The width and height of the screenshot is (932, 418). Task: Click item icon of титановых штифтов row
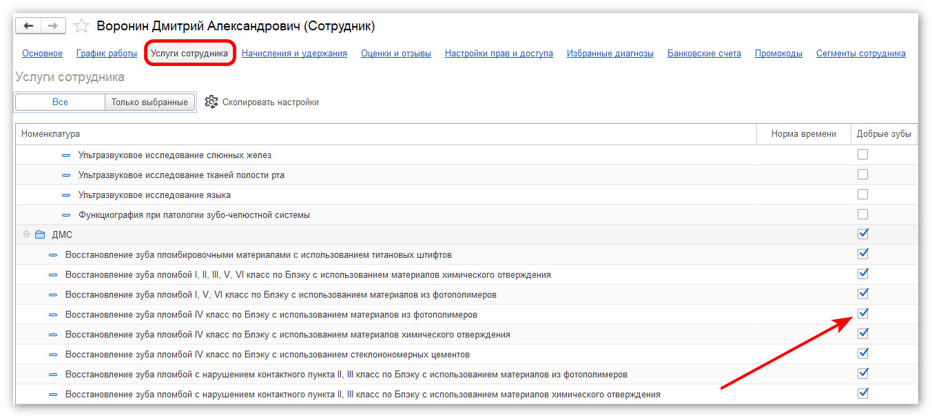click(x=53, y=255)
